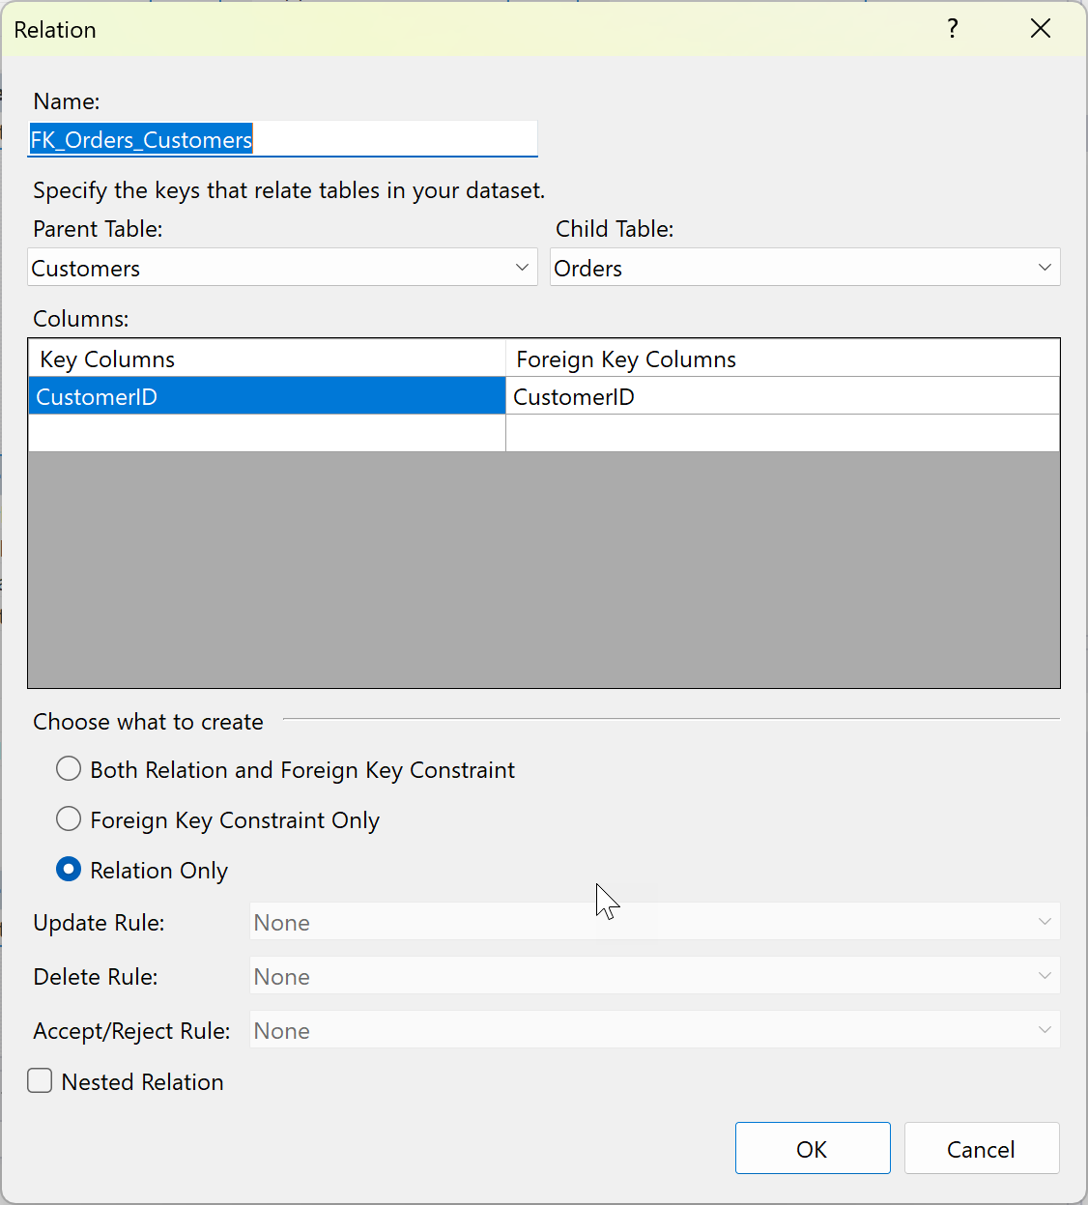Screen dimensions: 1088x1205
Task: Click the Cancel button
Action: (x=981, y=1148)
